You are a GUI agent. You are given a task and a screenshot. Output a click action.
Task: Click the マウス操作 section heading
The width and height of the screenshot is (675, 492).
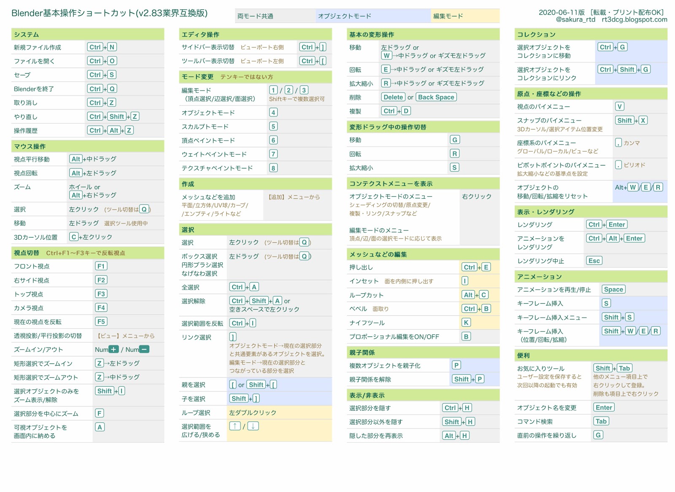(30, 147)
